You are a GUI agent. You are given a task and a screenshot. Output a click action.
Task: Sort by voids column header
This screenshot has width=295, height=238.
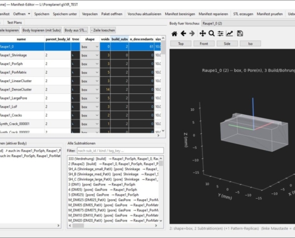[x=105, y=39]
